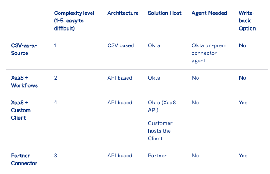Click the 'Okta on-prem connector agent' cell
270x174 pixels.
click(x=209, y=53)
